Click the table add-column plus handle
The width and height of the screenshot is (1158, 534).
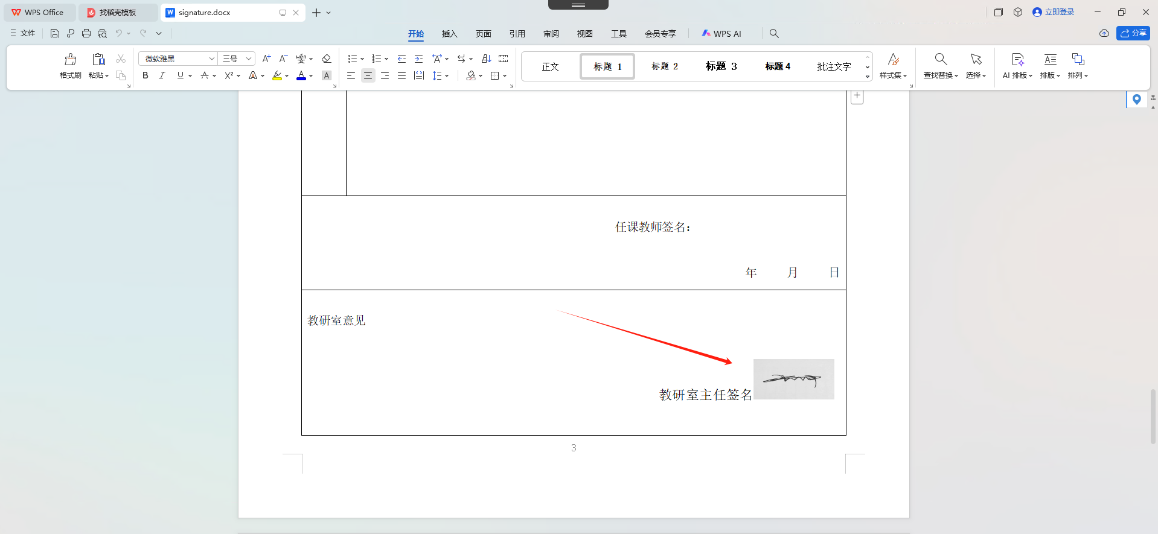coord(857,96)
